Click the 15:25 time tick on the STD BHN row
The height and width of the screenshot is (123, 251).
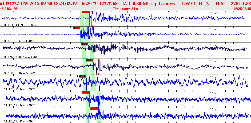[214, 61]
